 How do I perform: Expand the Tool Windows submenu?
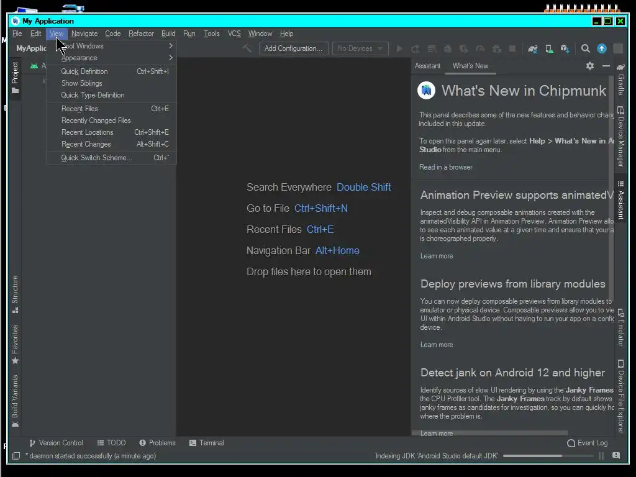pos(112,46)
